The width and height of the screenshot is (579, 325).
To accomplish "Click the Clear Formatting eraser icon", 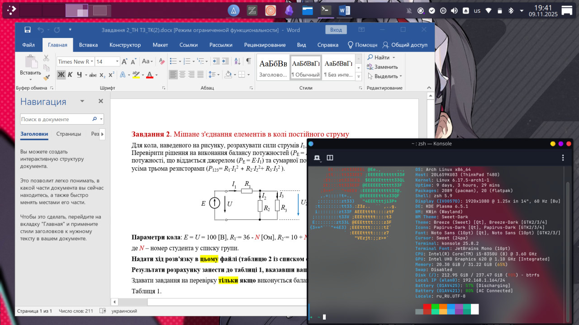I will (161, 61).
